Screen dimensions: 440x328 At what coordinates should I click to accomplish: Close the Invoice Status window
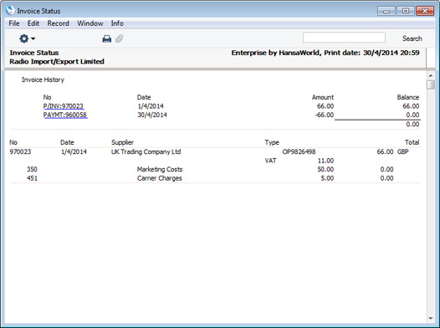tap(425, 11)
